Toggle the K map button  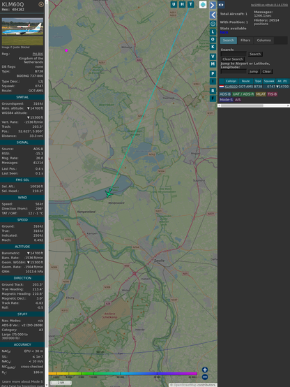(x=213, y=47)
